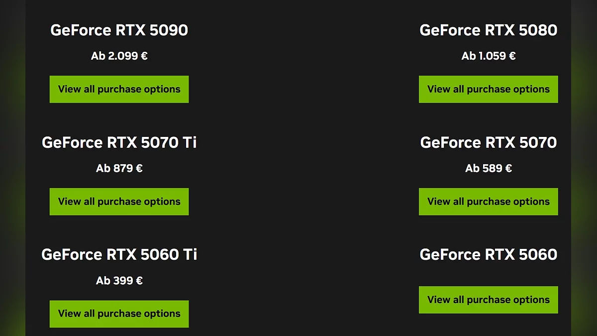View all purchase options for RTX 5090
This screenshot has height=336, width=597.
tap(119, 90)
